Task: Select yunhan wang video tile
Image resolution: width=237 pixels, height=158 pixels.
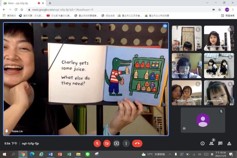Action: tap(219, 93)
